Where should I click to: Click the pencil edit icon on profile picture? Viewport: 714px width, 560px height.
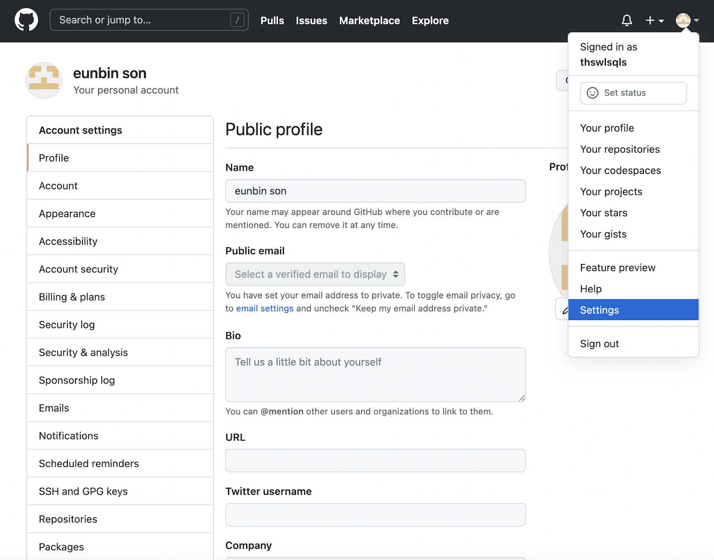point(565,310)
